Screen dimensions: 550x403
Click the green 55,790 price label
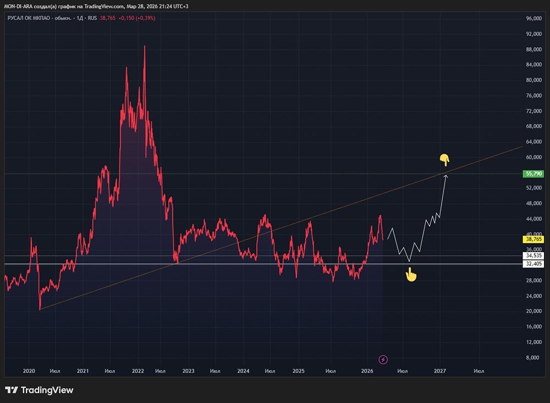pos(533,173)
